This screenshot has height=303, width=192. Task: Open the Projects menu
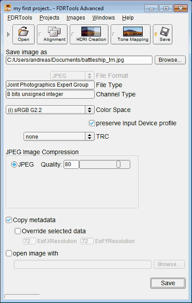(x=49, y=18)
